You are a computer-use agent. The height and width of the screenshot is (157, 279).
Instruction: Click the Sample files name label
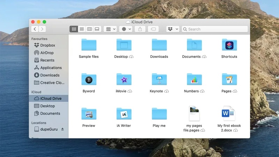(89, 57)
